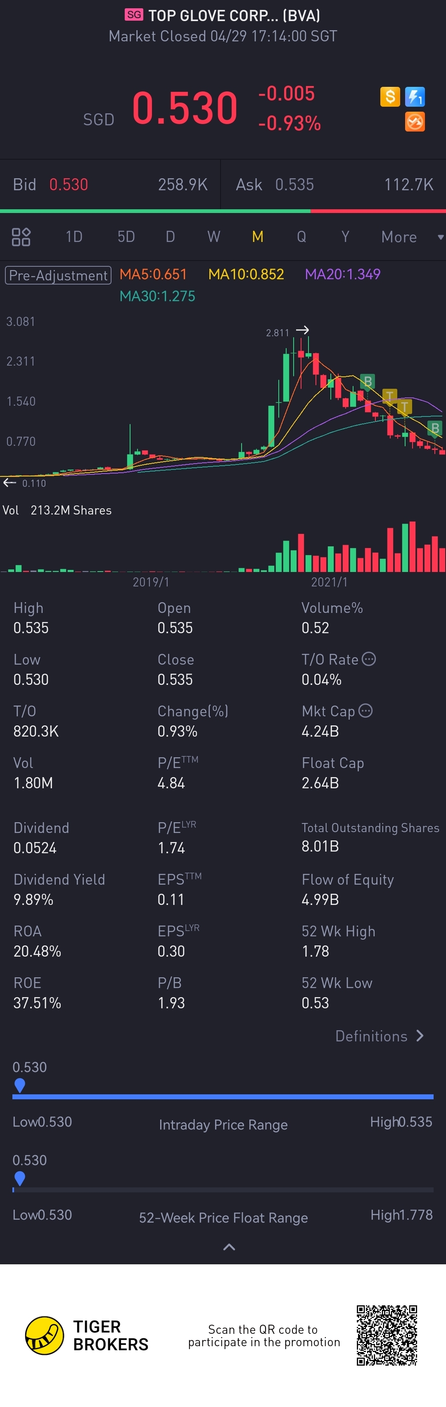Tap the info icon beside T/O Rate

pos(369,659)
